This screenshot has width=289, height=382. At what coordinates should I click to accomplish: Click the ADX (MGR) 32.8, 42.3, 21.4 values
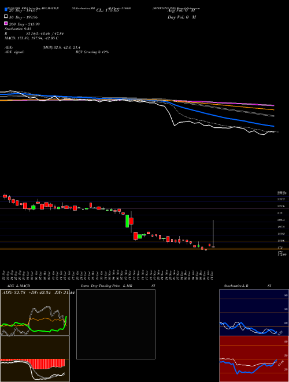[x=61, y=47]
